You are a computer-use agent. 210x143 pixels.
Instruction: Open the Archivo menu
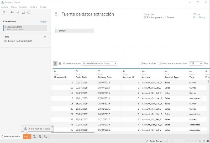click(5, 7)
